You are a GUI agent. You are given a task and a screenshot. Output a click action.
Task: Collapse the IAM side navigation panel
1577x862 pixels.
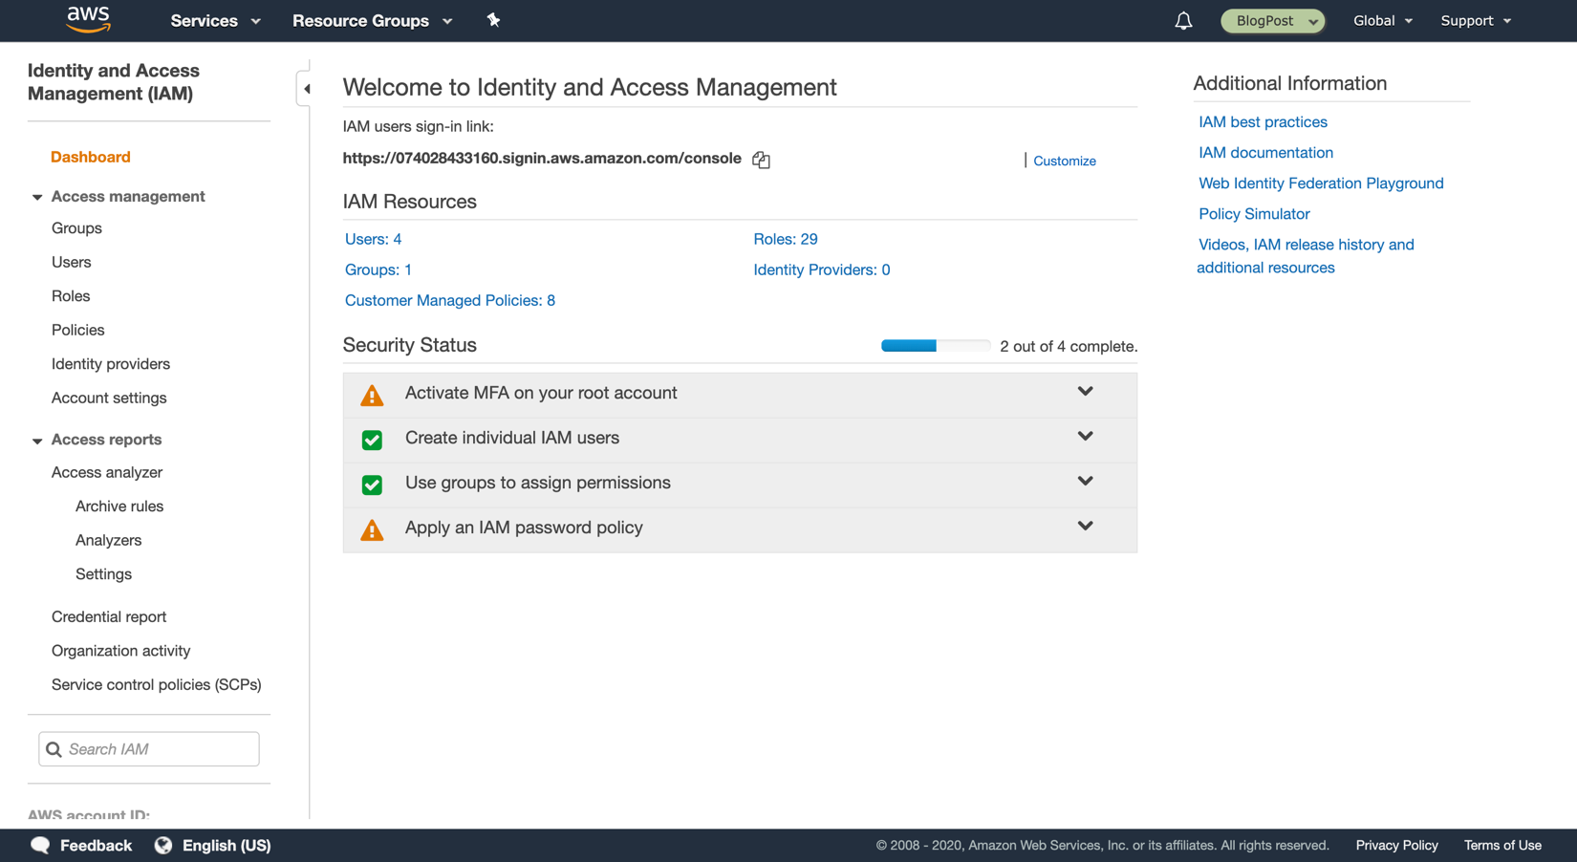[306, 89]
